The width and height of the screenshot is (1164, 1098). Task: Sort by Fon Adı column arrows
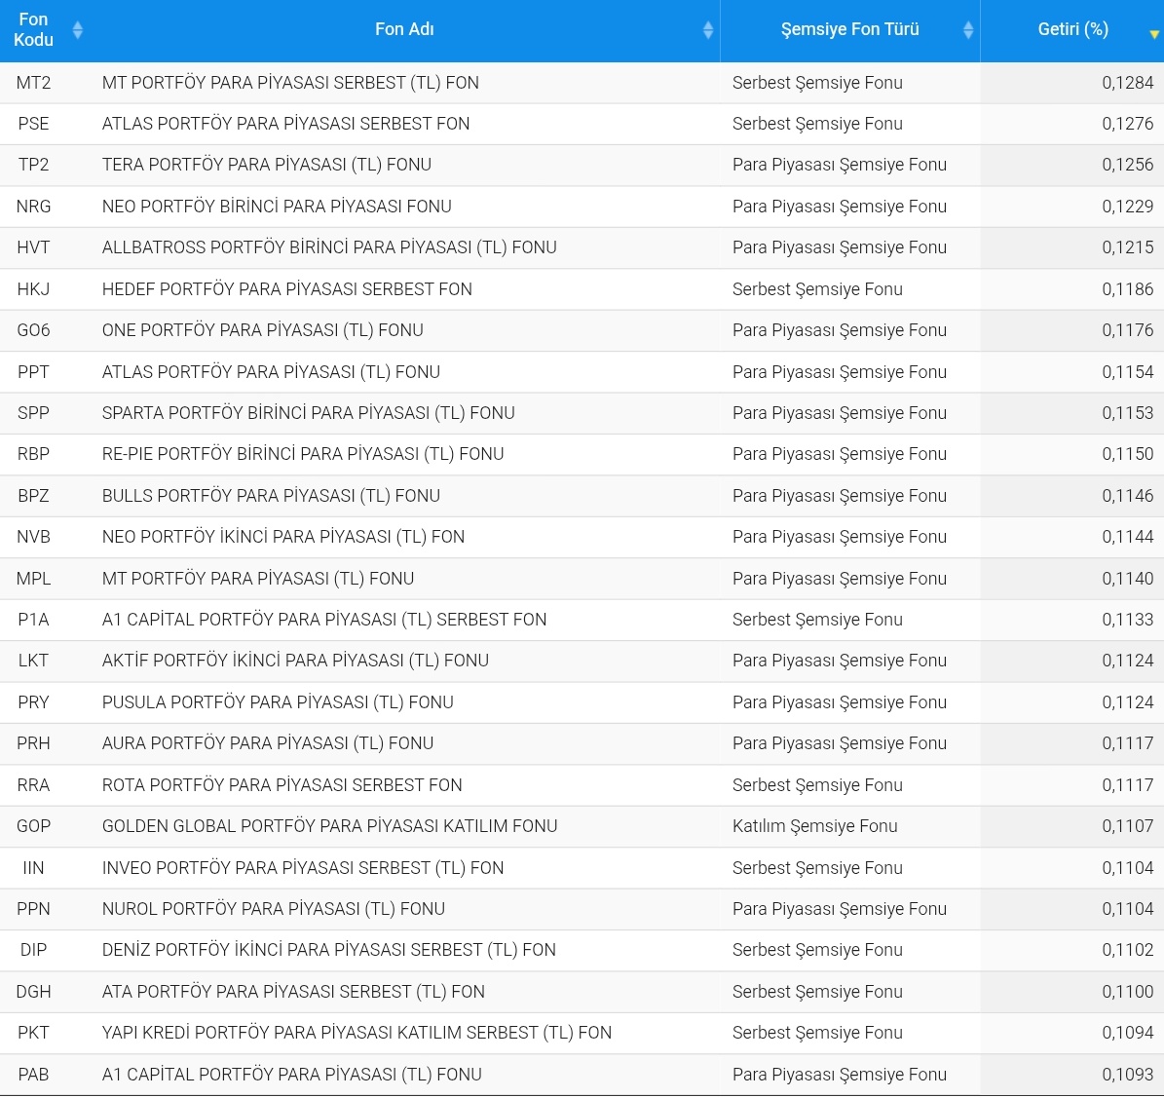[x=707, y=29]
